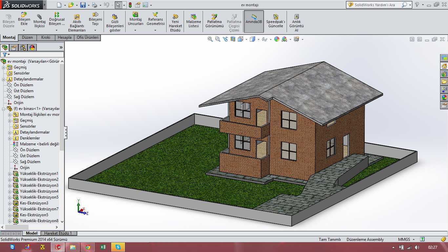Switch to the Kroki tab
This screenshot has width=448, height=252.
click(46, 37)
